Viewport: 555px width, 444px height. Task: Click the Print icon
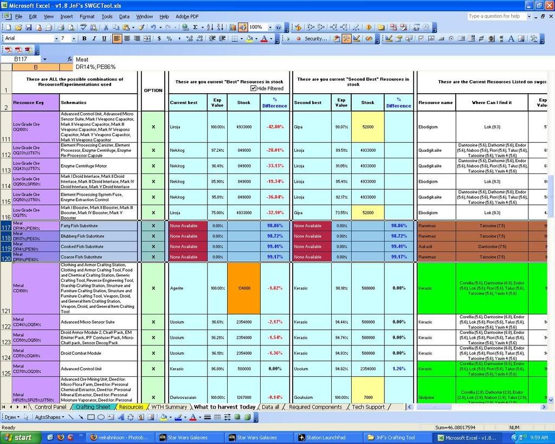coord(61,27)
